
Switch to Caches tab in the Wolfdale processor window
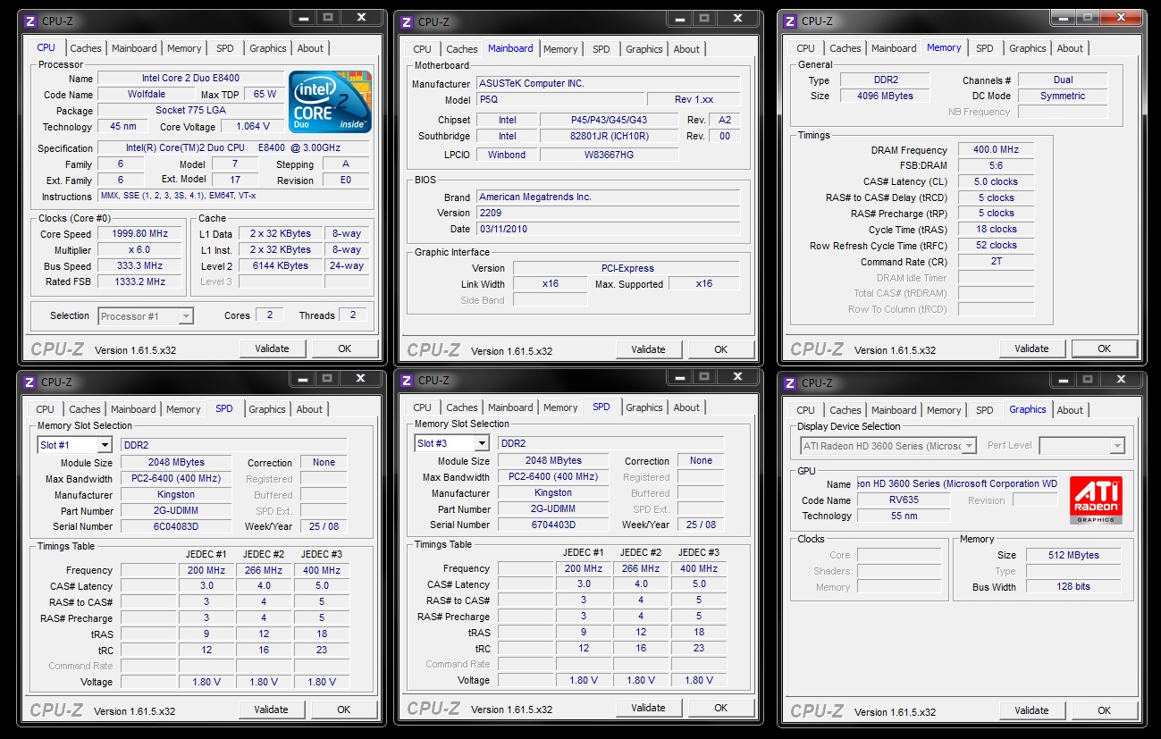(x=86, y=48)
